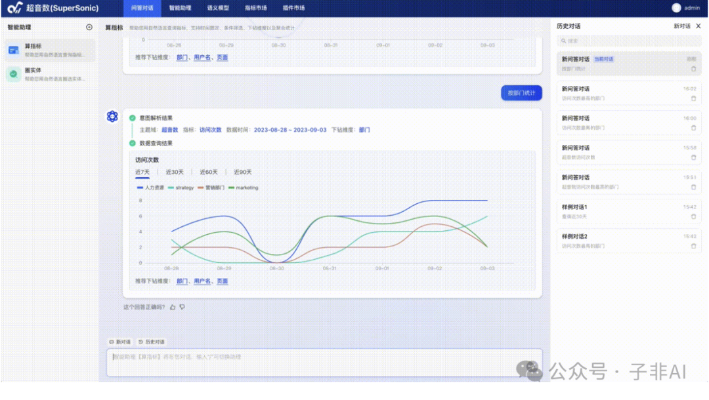Open the 语义模型 navigation tab
The height and width of the screenshot is (400, 709).
[219, 9]
